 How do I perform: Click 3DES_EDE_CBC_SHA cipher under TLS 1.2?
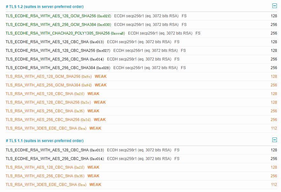point(41,128)
